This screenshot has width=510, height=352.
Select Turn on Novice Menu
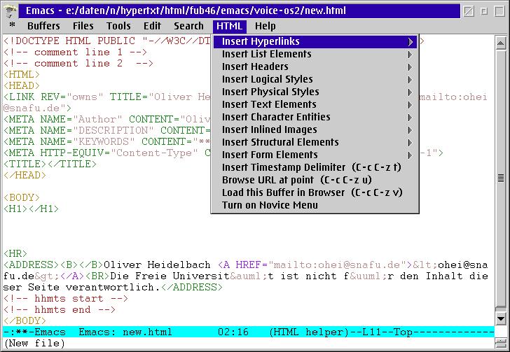(315, 205)
